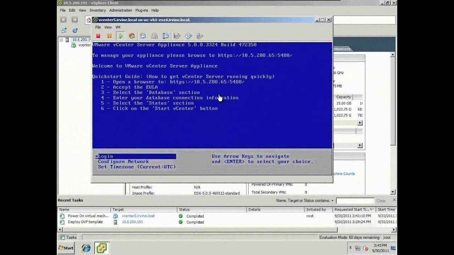Click the yellow Suspend button in console toolbar

coord(109,36)
